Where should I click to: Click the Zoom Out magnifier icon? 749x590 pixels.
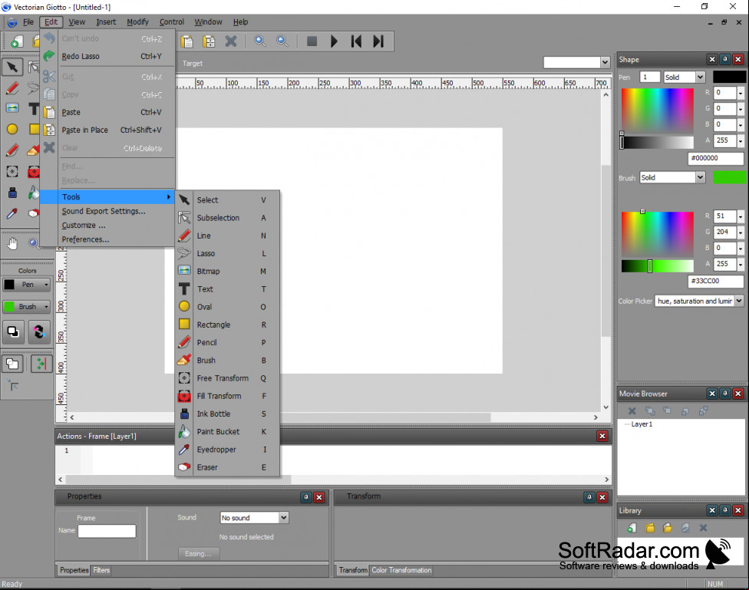(x=282, y=41)
